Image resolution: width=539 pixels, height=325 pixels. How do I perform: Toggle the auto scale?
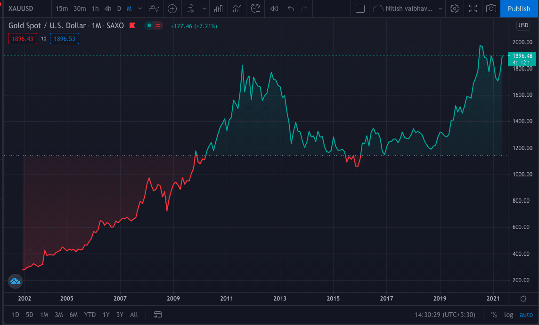[526, 315]
